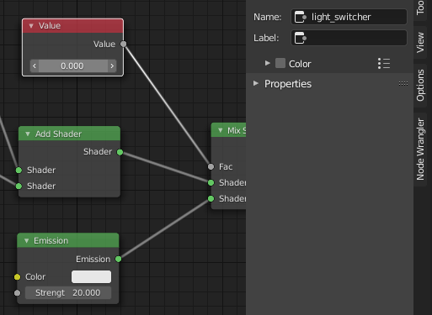Click the Emission Strength input socket

17,293
